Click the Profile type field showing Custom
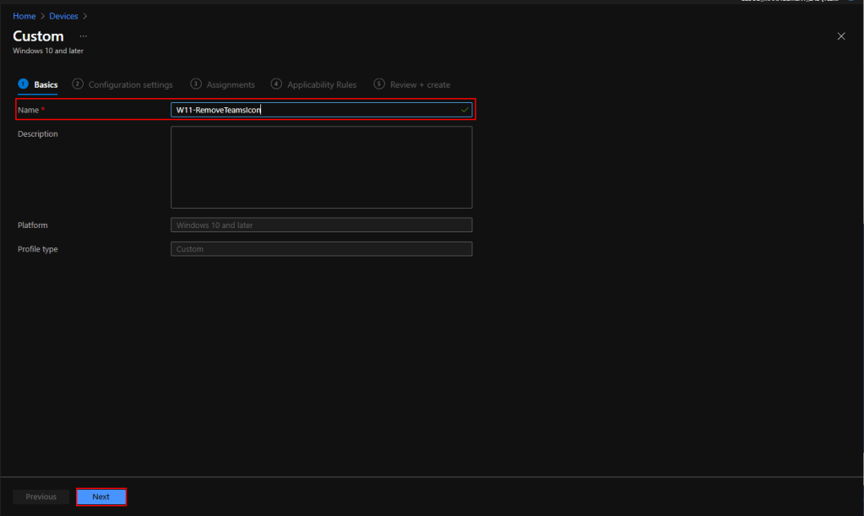This screenshot has height=516, width=864. point(321,249)
